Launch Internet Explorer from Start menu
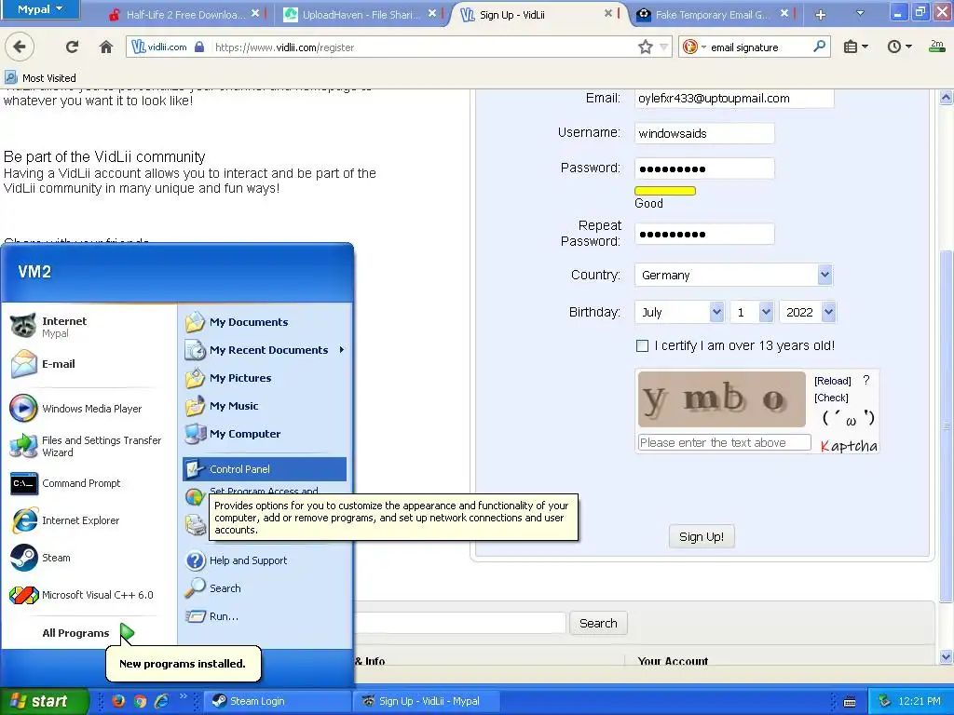Image resolution: width=954 pixels, height=715 pixels. click(65, 520)
